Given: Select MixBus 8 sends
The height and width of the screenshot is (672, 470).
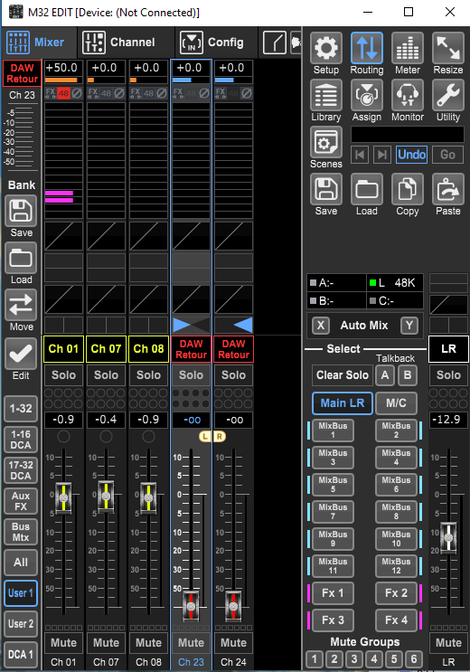Looking at the screenshot, I should (396, 512).
